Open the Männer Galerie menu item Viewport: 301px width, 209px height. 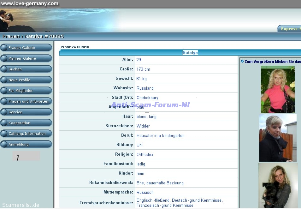(x=26, y=58)
